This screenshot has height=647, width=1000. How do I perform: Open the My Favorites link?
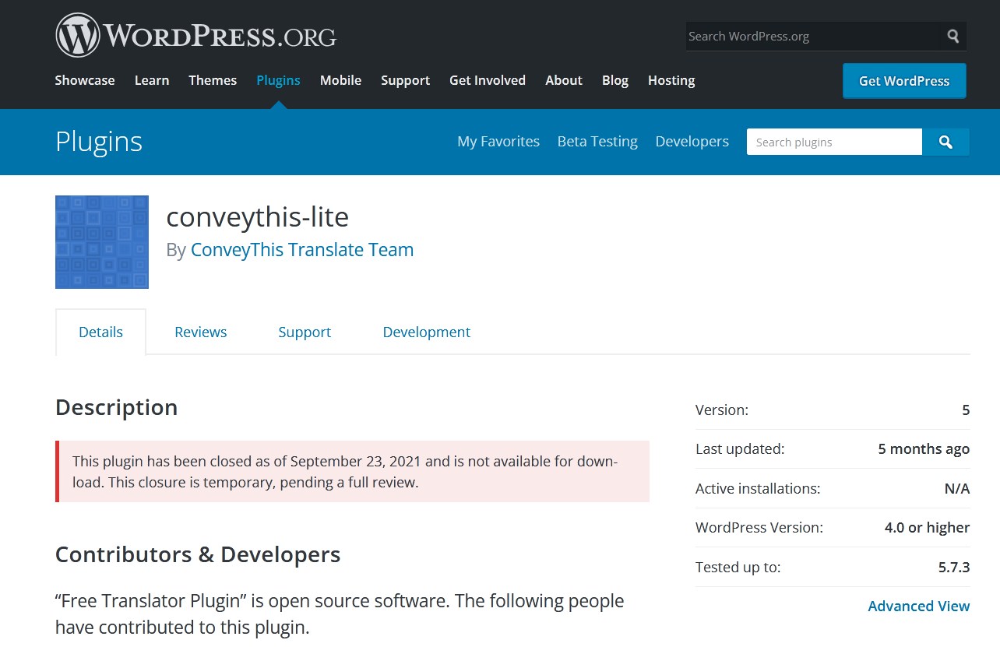(498, 141)
